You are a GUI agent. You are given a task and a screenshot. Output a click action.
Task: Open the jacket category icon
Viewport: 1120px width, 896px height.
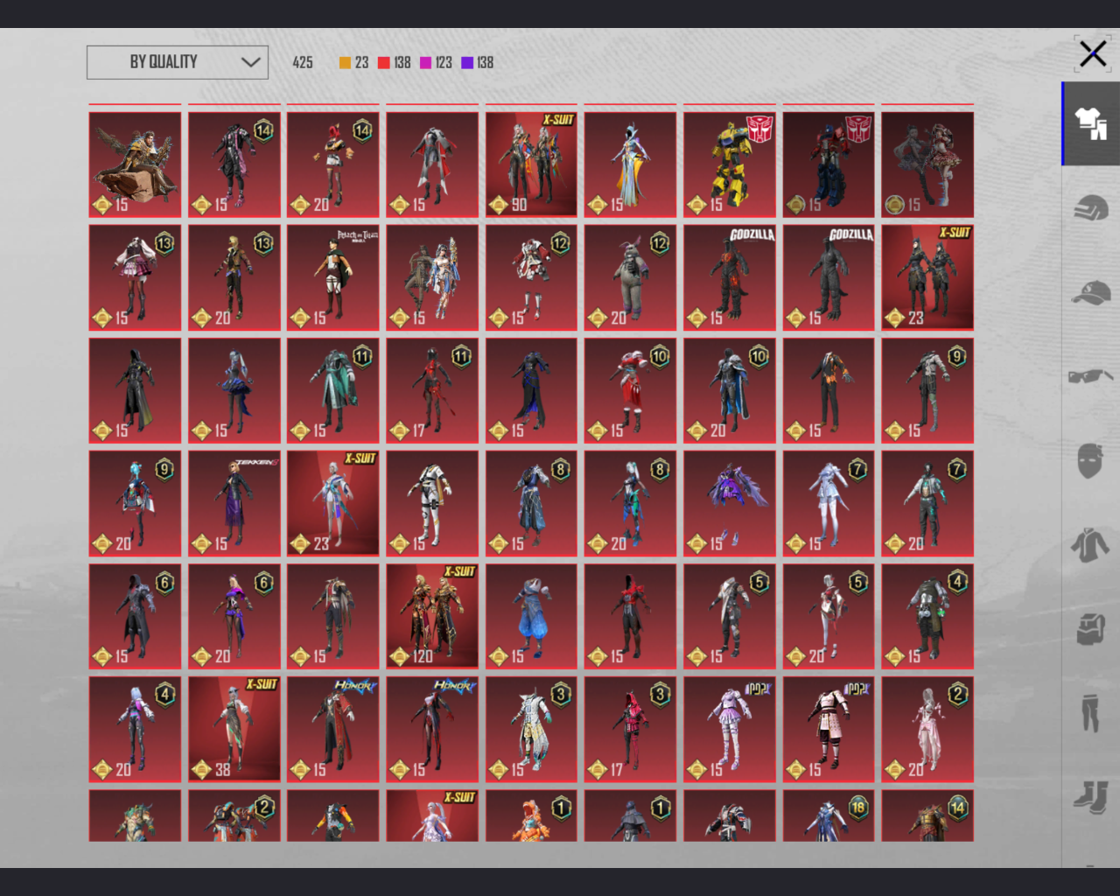[x=1090, y=544]
